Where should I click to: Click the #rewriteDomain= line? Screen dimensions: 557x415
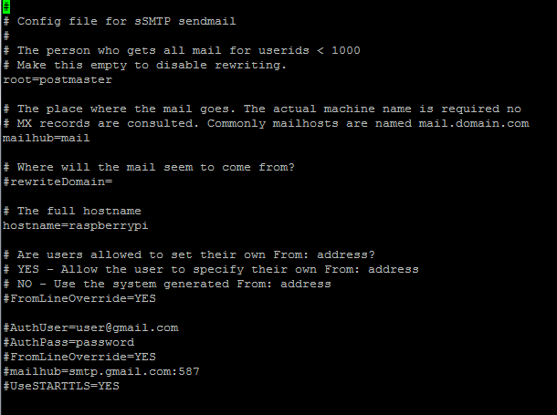coord(58,182)
